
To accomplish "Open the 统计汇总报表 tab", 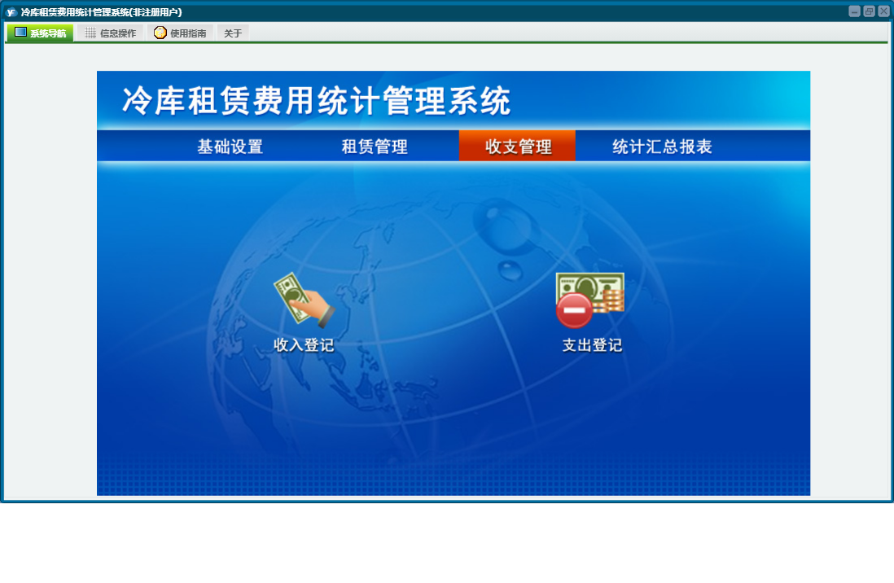I will click(662, 147).
